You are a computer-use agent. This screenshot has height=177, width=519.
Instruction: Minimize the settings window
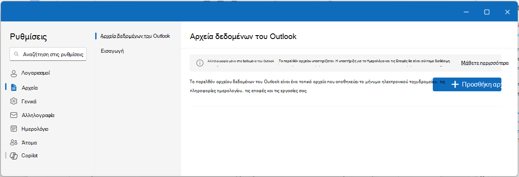(x=466, y=12)
